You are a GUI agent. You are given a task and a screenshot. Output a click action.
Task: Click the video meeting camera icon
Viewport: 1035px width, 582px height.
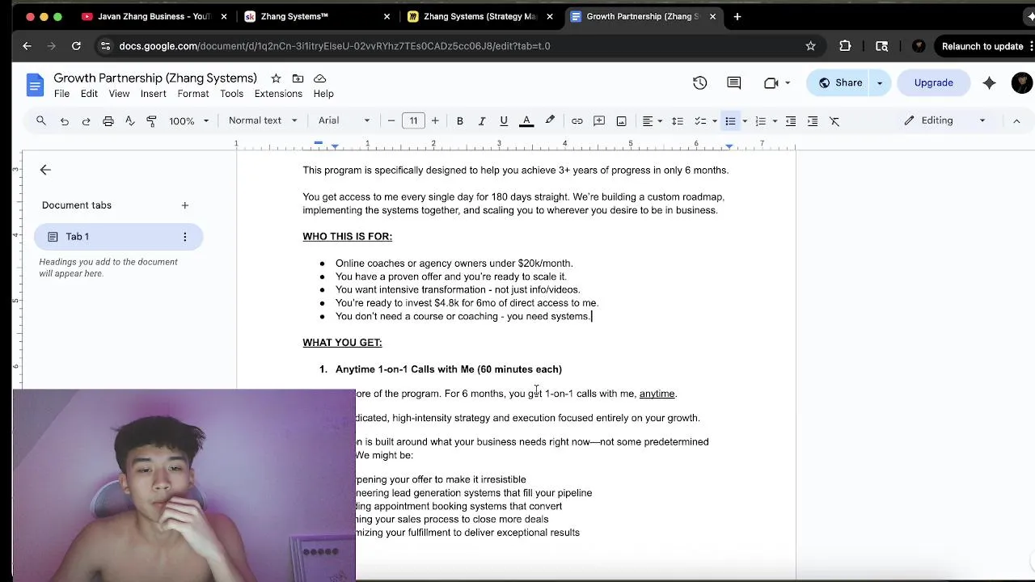[771, 82]
